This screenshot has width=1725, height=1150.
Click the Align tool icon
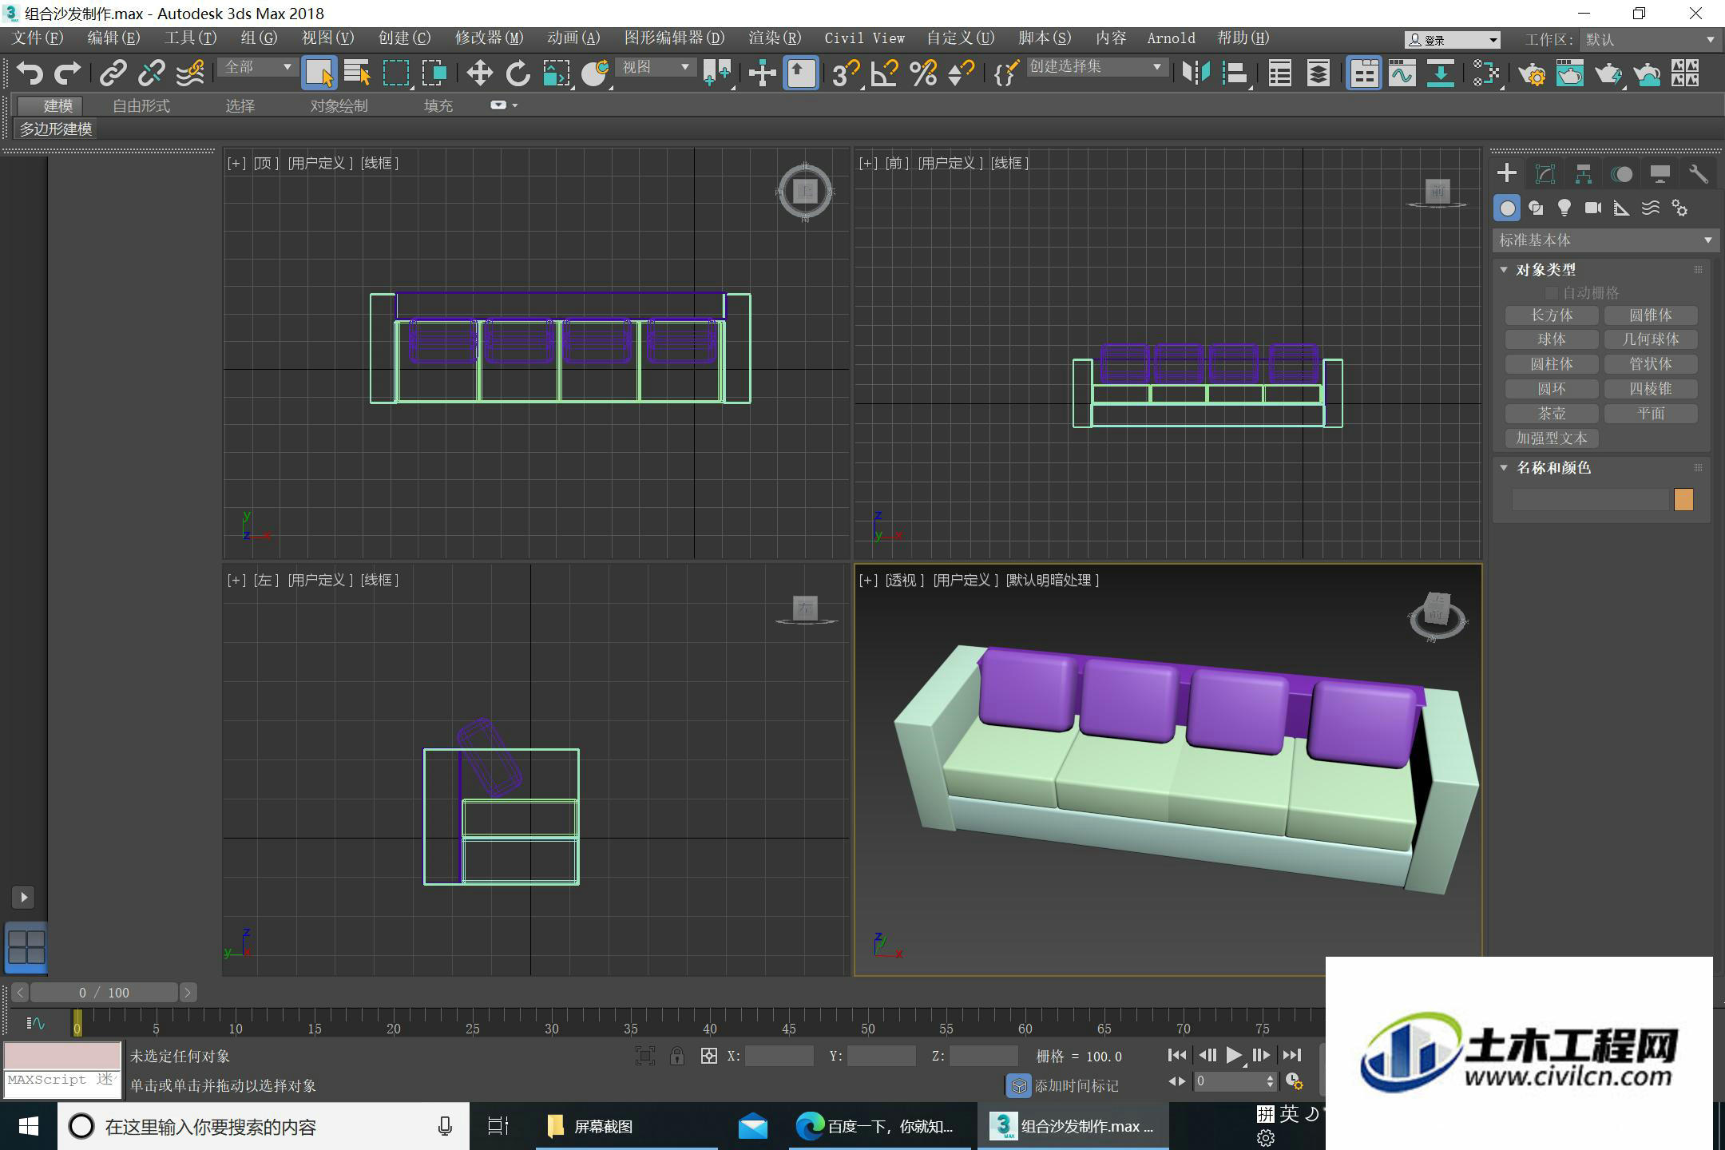tap(1235, 73)
